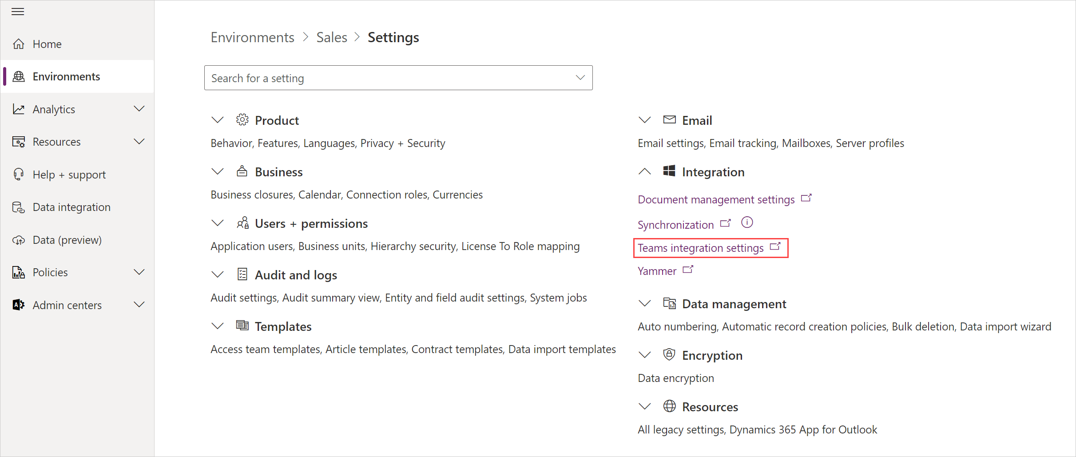Expand the Analytics section chevron
Viewport: 1076px width, 457px height.
click(139, 108)
